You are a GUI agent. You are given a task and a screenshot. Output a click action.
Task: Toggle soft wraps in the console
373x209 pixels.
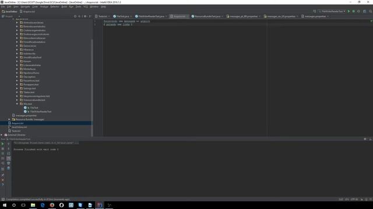[x=8, y=153]
